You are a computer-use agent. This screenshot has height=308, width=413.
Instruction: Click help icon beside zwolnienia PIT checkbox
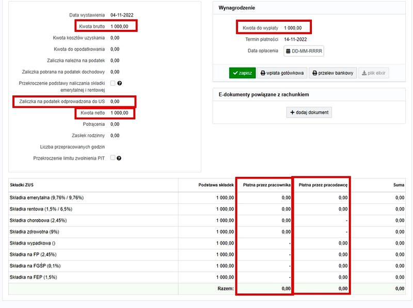[x=119, y=158]
